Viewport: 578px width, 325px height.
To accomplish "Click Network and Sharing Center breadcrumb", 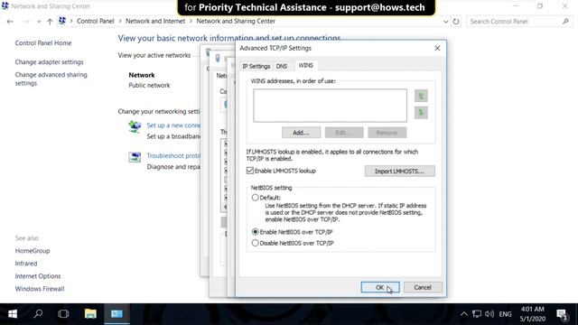I will (236, 21).
